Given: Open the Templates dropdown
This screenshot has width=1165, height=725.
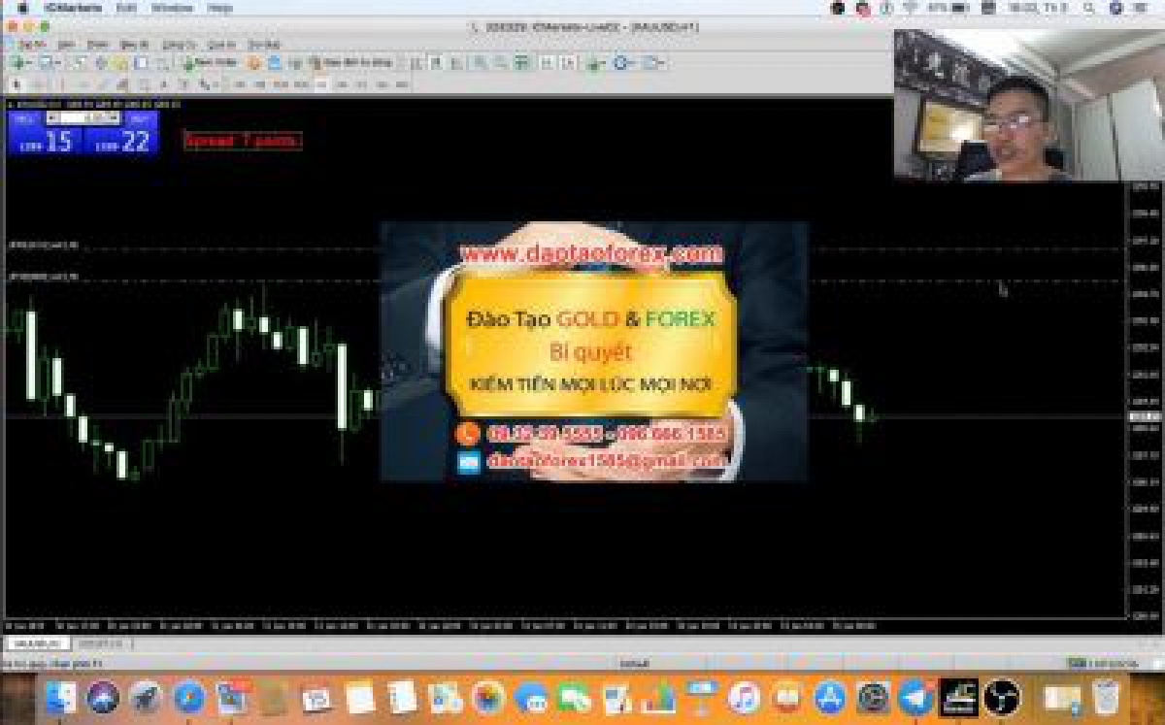Looking at the screenshot, I should [x=652, y=62].
